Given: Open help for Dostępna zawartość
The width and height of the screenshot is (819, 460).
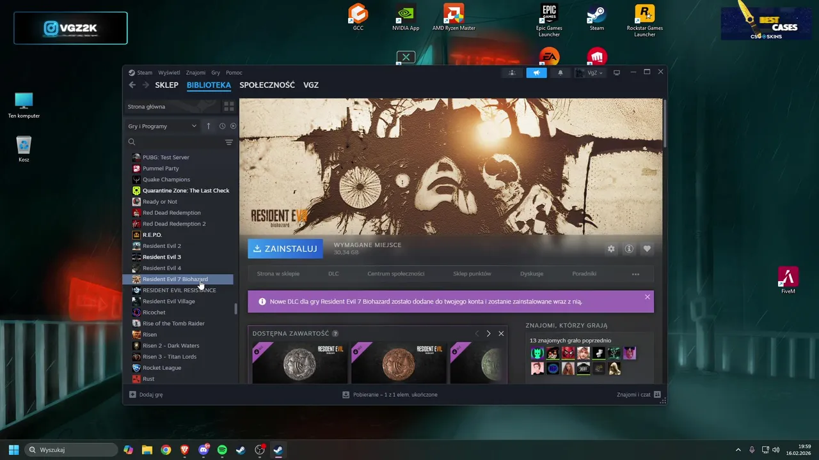Looking at the screenshot, I should click(335, 333).
